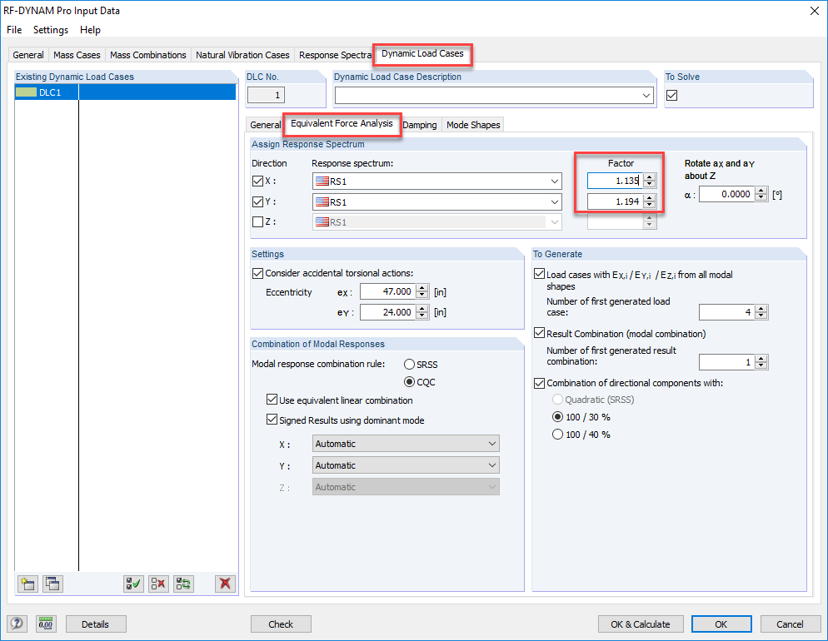The image size is (828, 641).
Task: Click the eY eccentricity field 24.000
Action: click(388, 312)
